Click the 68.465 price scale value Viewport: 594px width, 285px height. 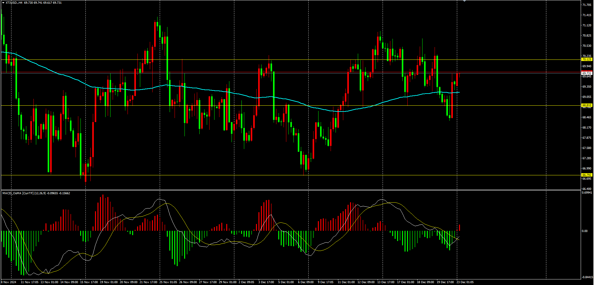coord(587,117)
